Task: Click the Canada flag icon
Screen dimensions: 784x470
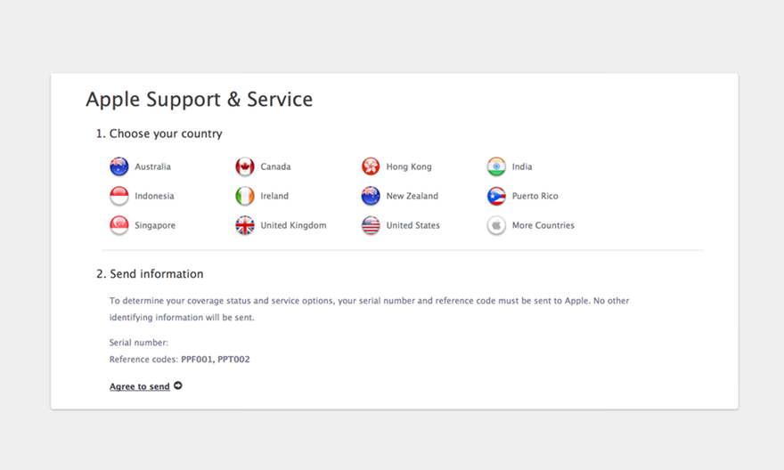Action: click(x=245, y=166)
